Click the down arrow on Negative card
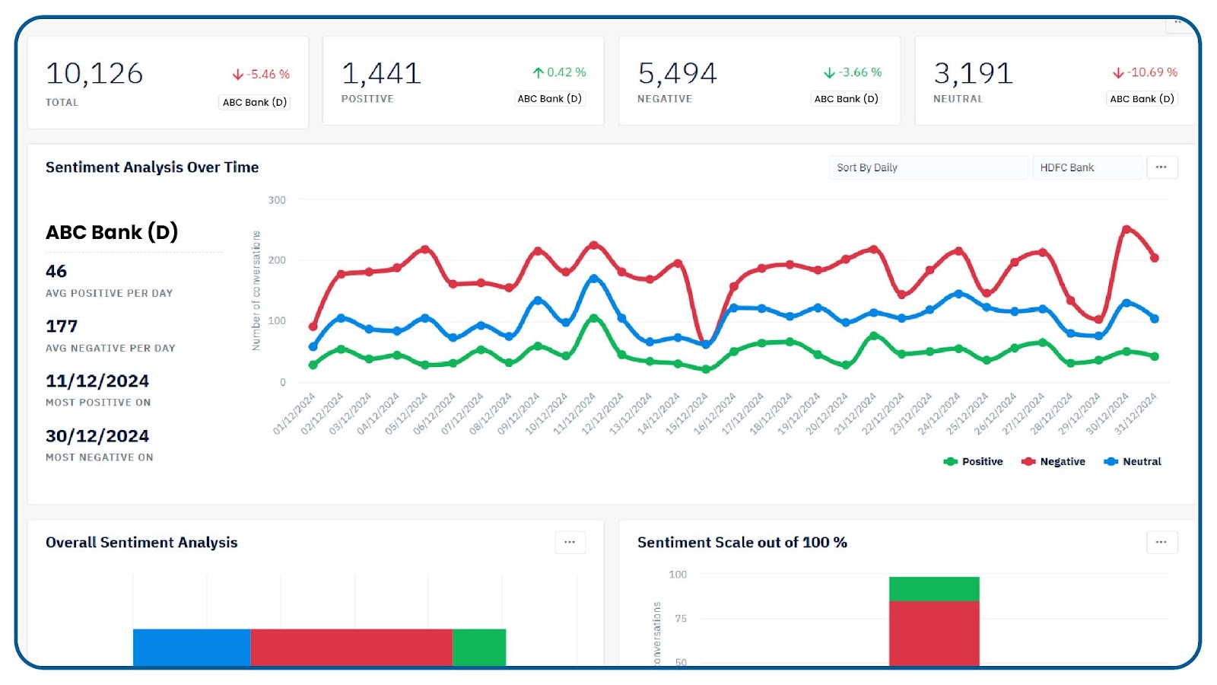The image size is (1217, 685). (829, 72)
